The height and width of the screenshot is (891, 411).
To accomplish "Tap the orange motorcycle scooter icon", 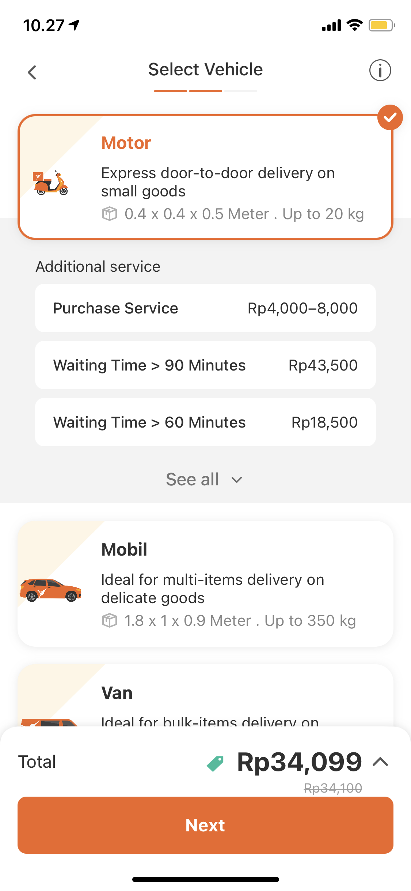I will click(50, 183).
